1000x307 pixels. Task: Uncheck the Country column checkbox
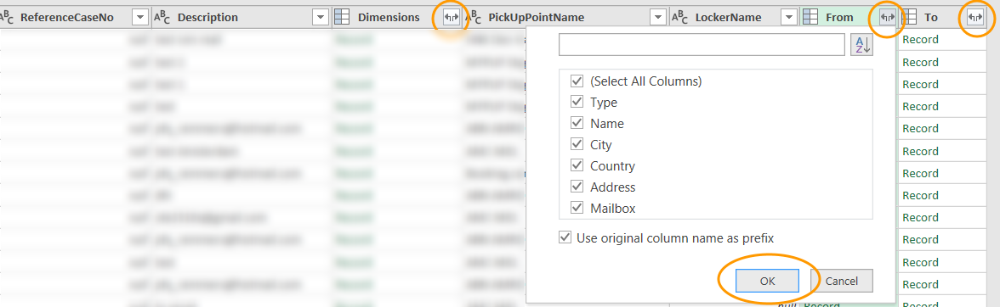(x=577, y=165)
